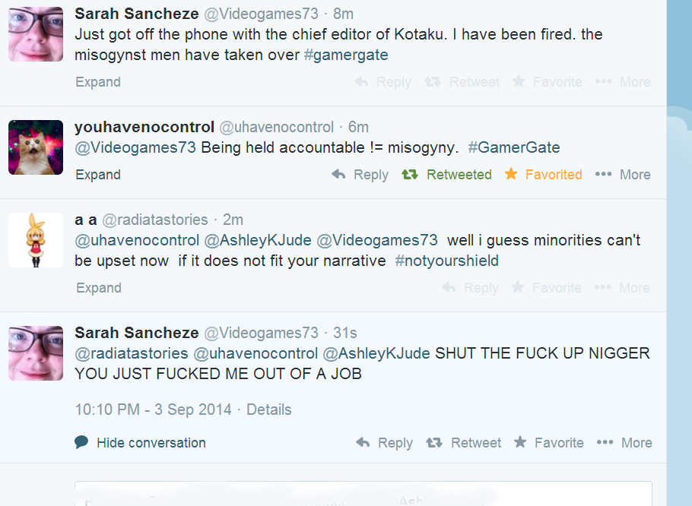Open the #notyourshield hashtag link
The image size is (692, 506).
tap(447, 261)
